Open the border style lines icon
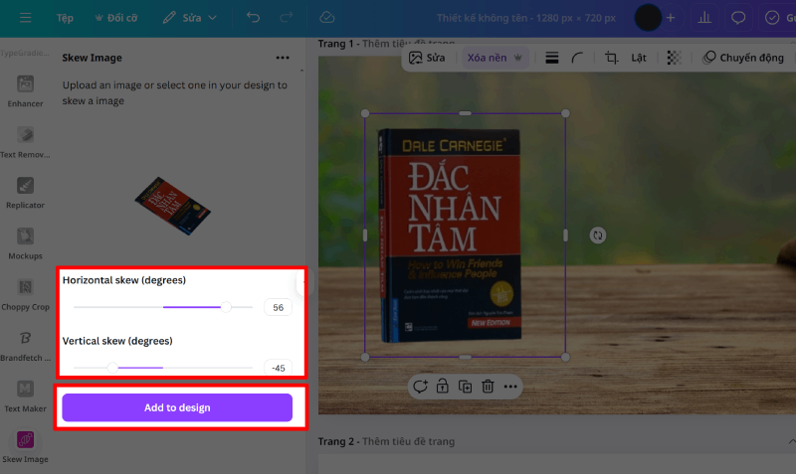The height and width of the screenshot is (474, 796). point(552,58)
